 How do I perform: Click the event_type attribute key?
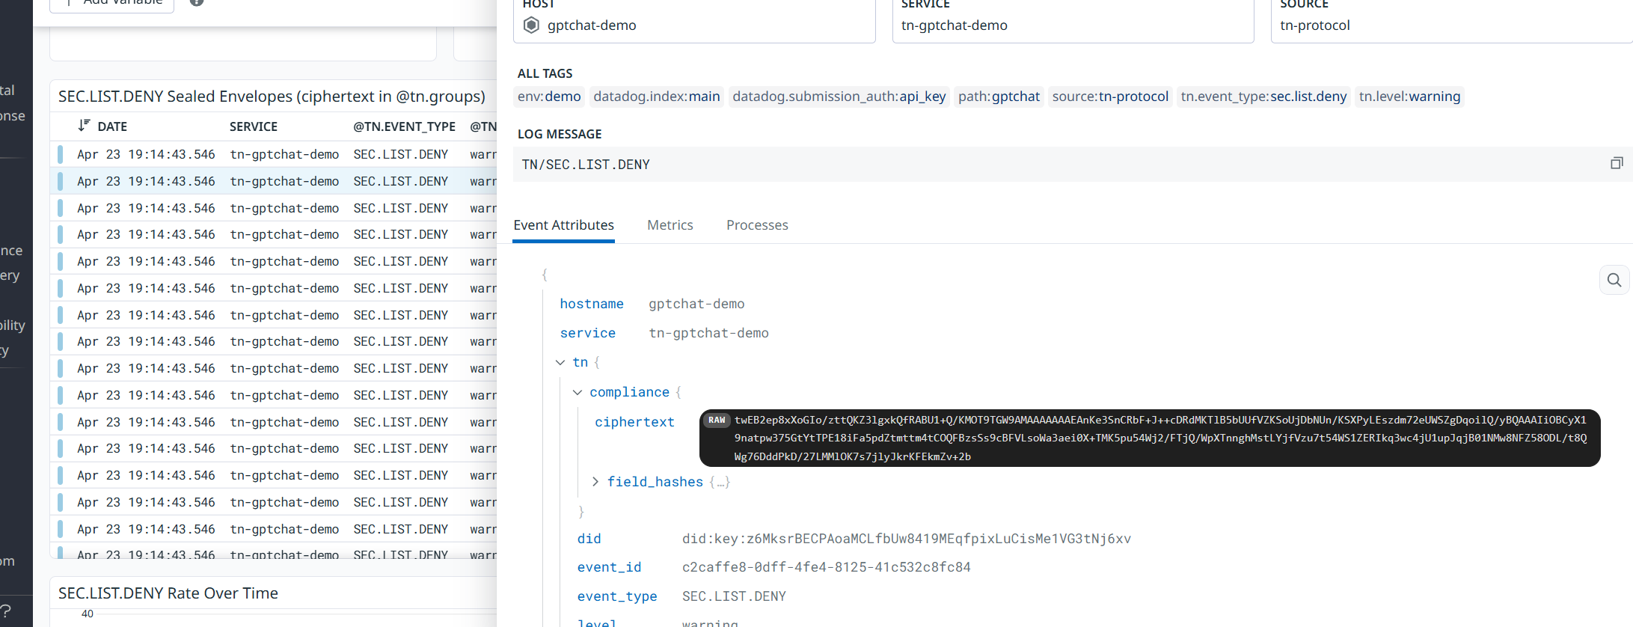[617, 596]
